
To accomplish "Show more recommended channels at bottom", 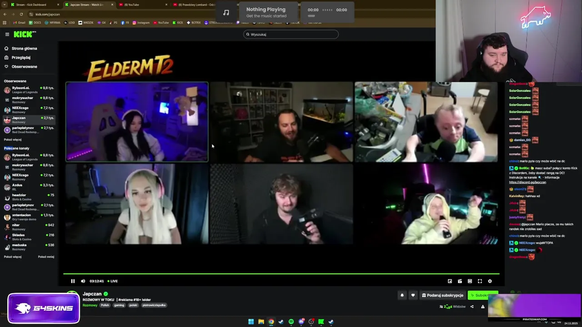I will tap(13, 257).
